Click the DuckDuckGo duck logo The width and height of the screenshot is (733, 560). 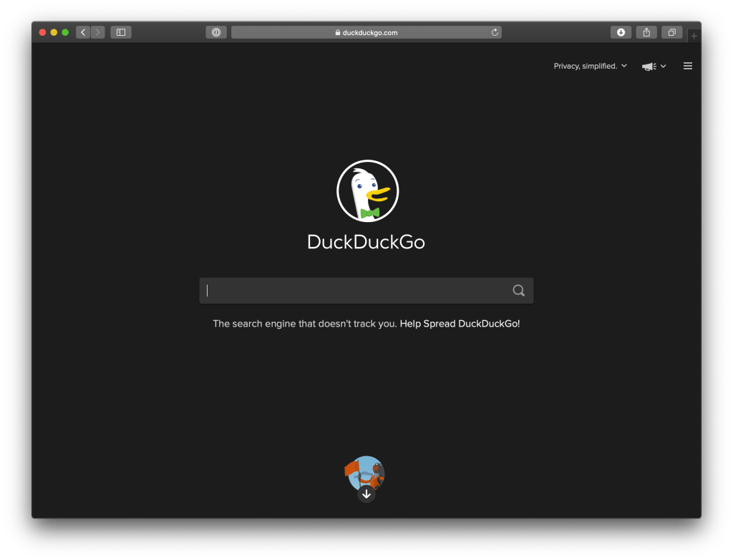pos(367,191)
